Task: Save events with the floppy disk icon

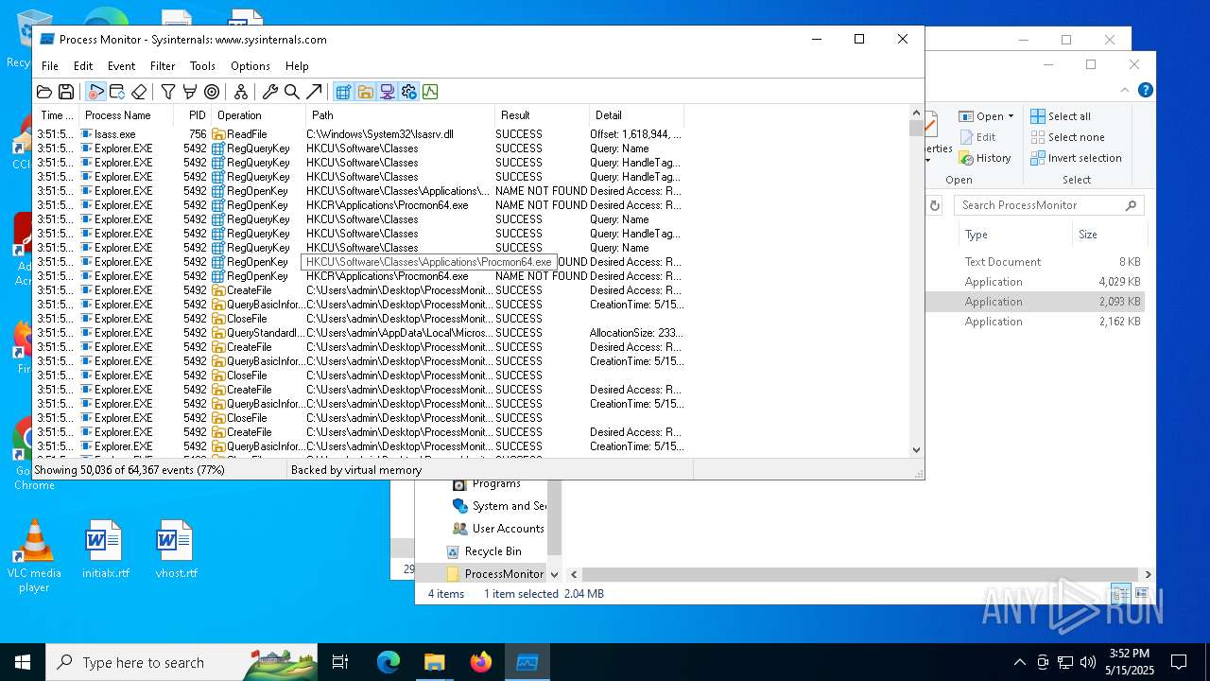Action: [x=66, y=92]
